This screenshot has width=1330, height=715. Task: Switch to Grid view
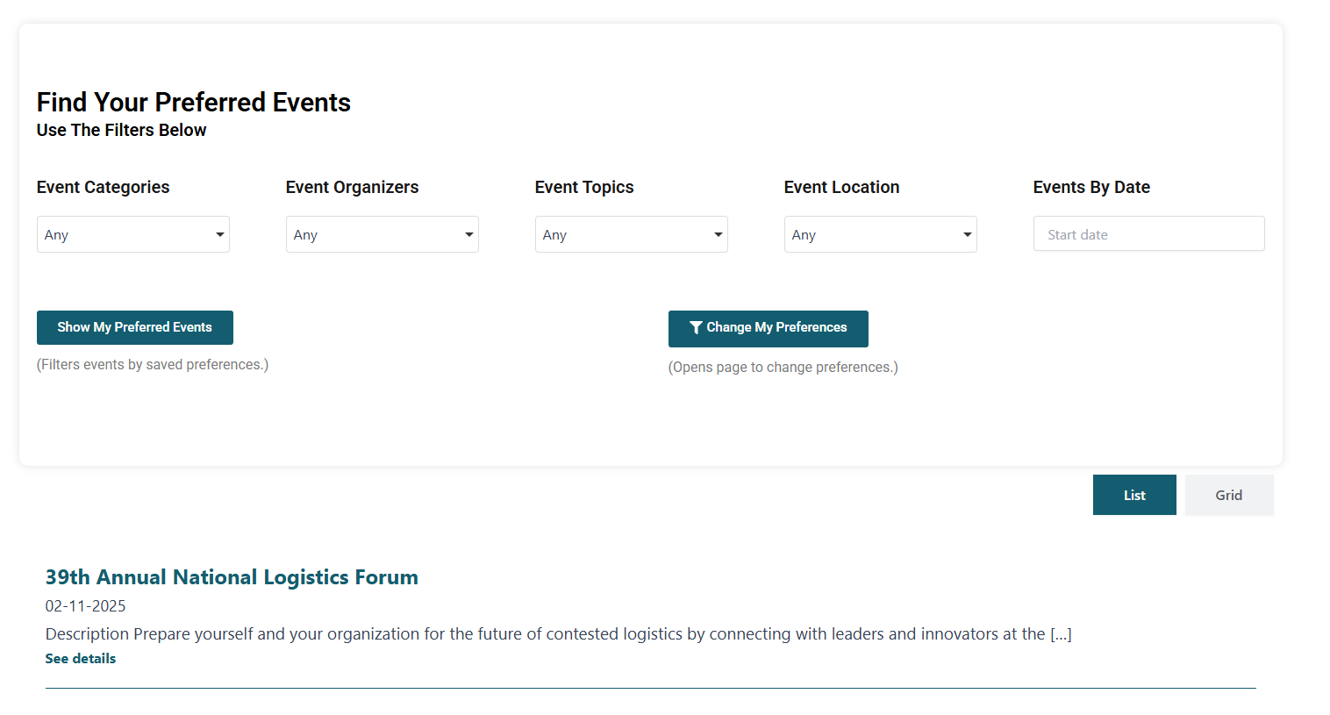(x=1228, y=495)
